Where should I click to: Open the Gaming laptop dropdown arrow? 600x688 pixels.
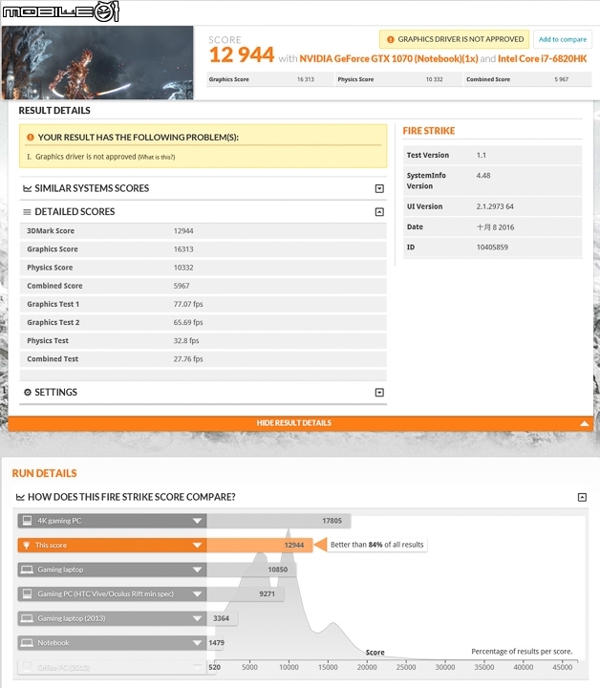[197, 570]
